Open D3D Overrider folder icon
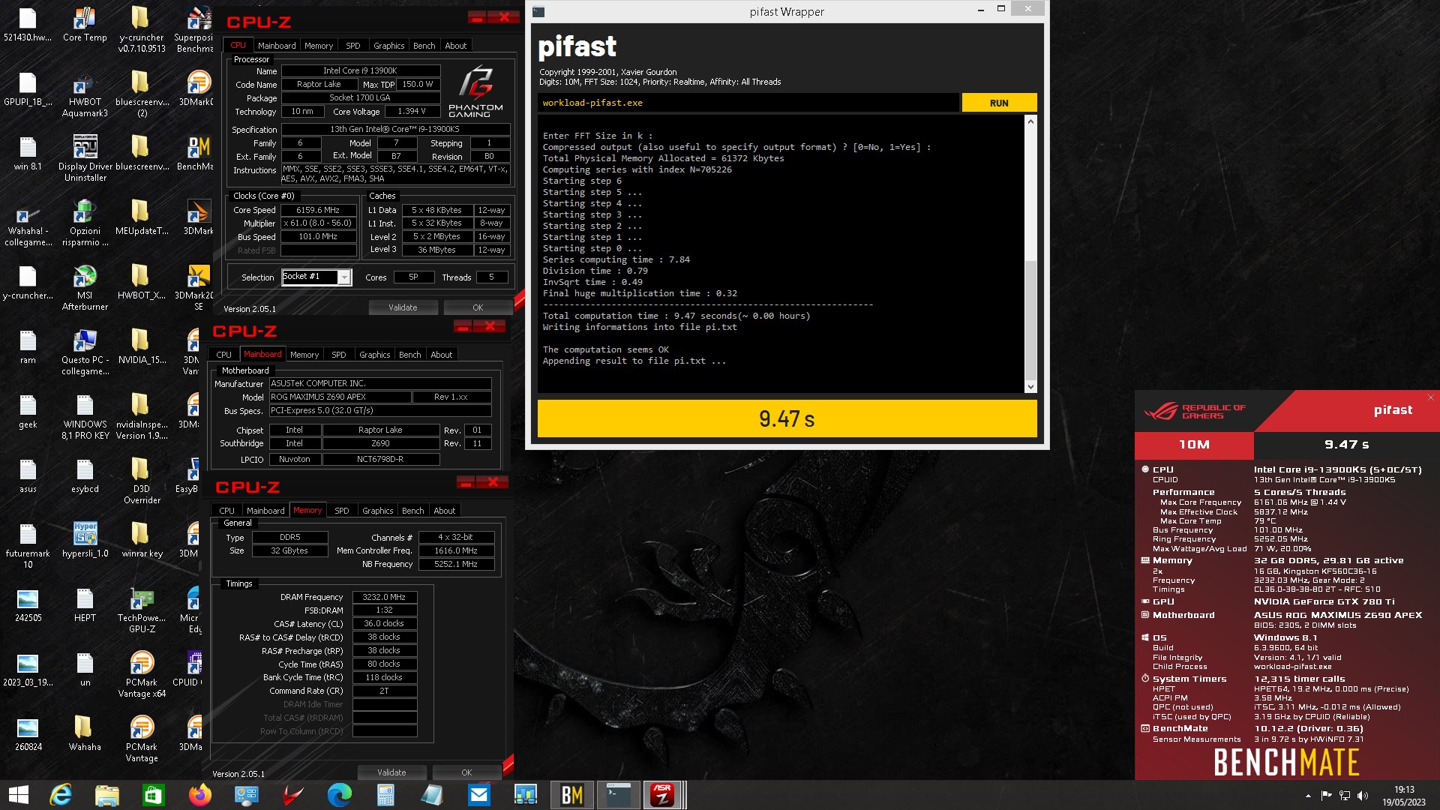This screenshot has width=1440, height=810. [x=142, y=481]
